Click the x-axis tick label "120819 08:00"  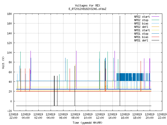75,116
